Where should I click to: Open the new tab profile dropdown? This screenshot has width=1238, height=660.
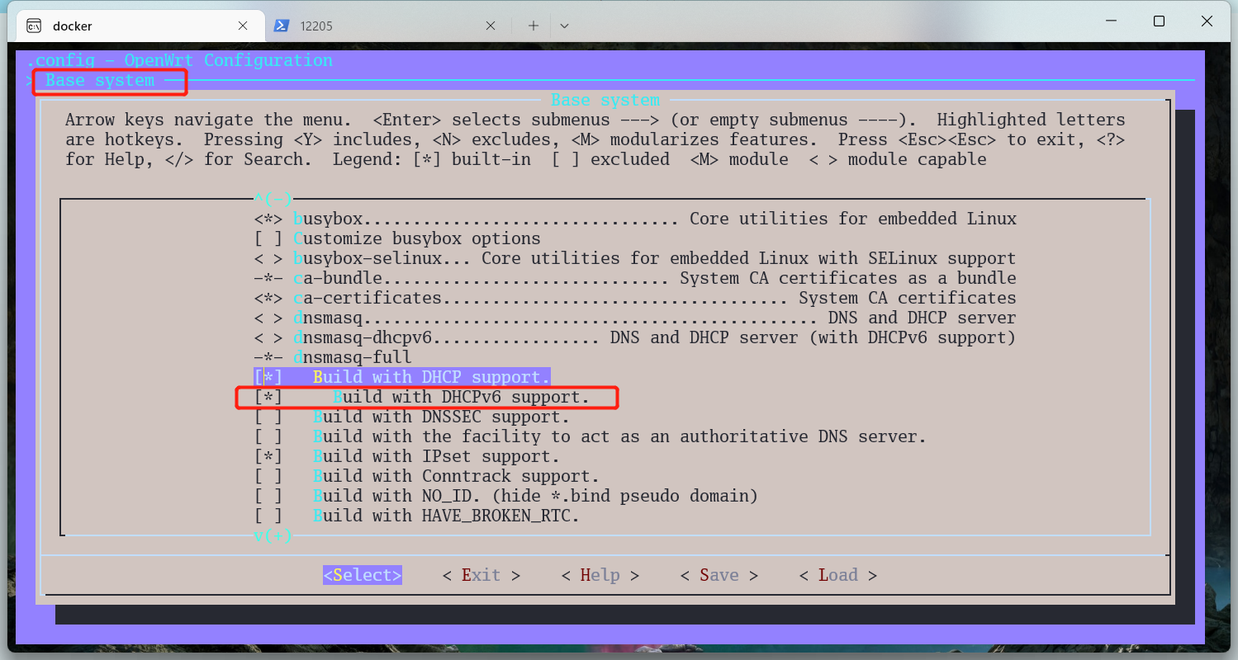(564, 26)
